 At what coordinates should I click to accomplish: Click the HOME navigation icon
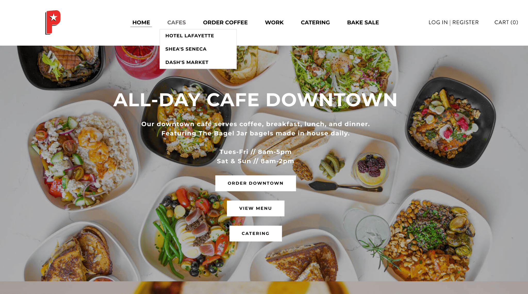tap(141, 22)
